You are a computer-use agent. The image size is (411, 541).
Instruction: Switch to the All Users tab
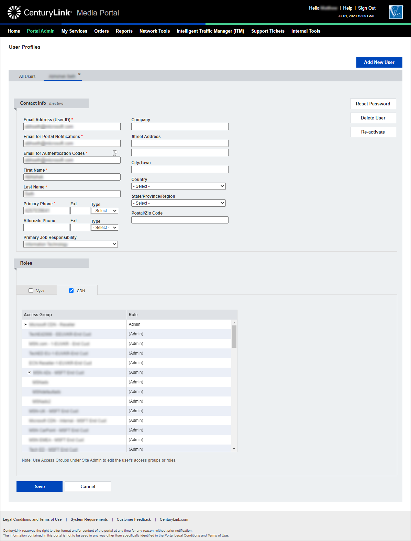pos(27,76)
